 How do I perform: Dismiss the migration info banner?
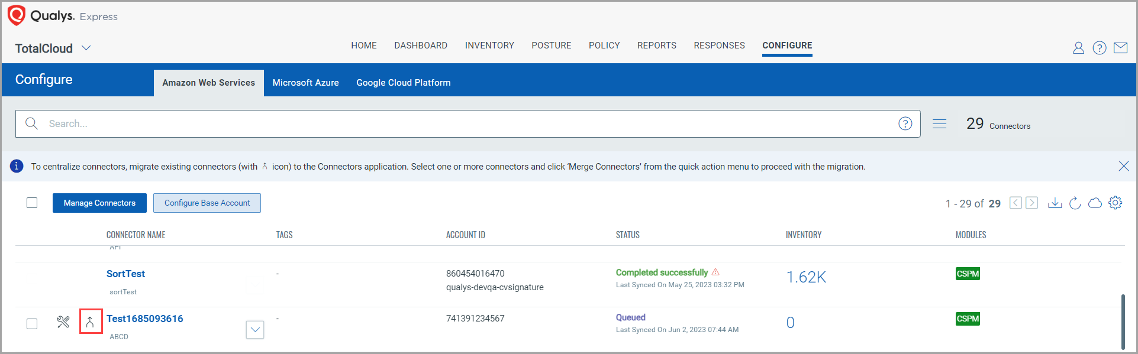tap(1123, 166)
